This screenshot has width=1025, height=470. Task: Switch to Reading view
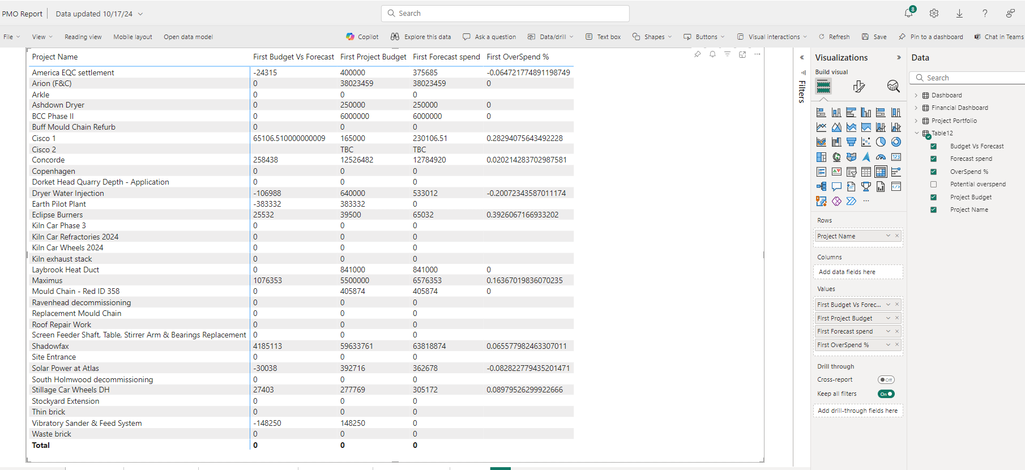[x=83, y=37]
